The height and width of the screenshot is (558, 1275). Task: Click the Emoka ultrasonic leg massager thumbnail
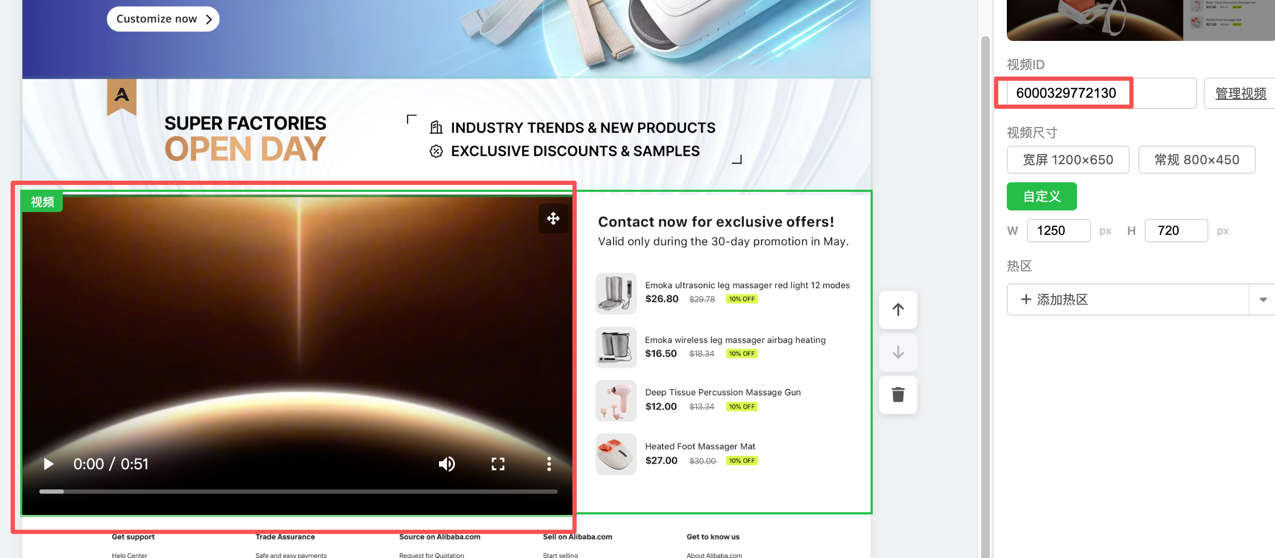[616, 293]
